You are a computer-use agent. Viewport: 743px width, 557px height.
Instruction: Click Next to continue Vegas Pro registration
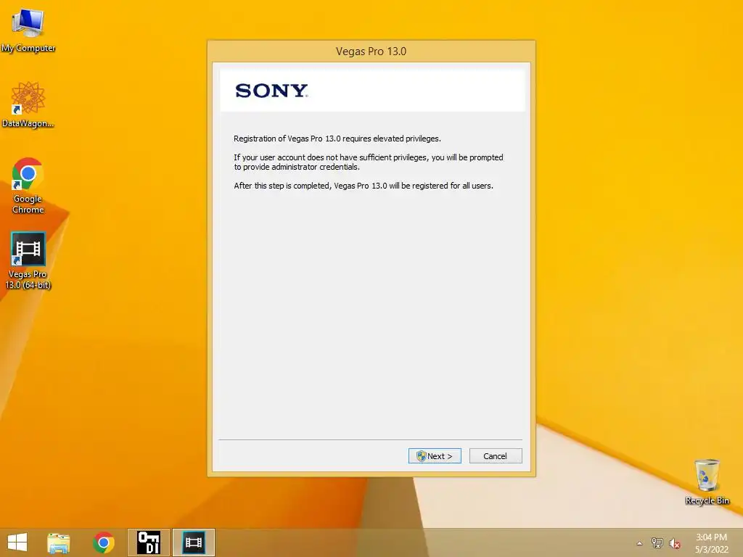tap(435, 456)
